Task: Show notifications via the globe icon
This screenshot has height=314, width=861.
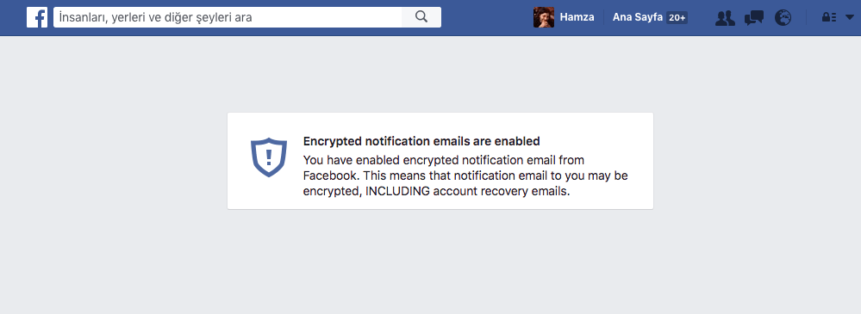Action: click(783, 17)
